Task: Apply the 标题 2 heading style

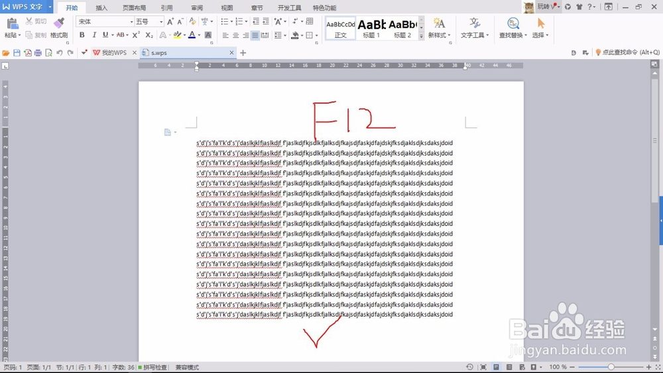Action: [402, 29]
